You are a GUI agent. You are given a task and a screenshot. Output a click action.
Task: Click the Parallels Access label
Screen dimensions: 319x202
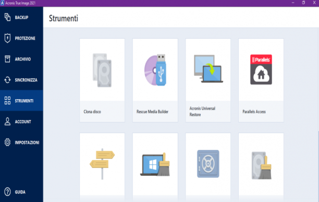[x=254, y=112]
